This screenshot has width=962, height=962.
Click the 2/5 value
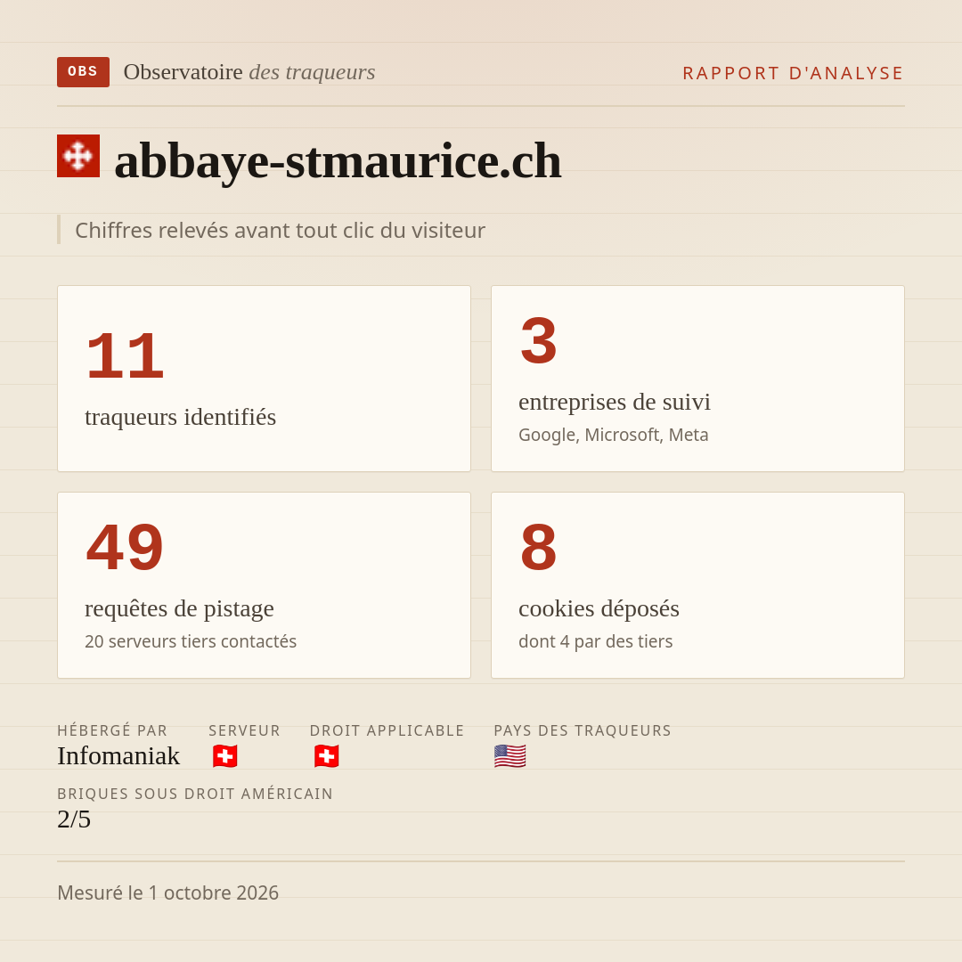point(74,819)
